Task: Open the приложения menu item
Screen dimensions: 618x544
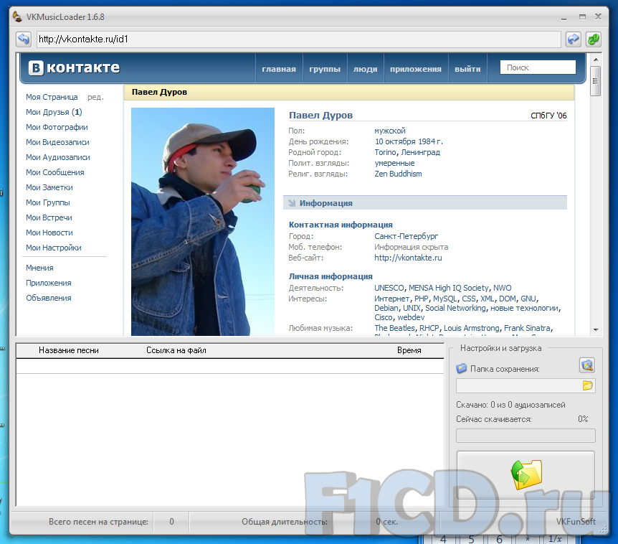Action: 416,69
